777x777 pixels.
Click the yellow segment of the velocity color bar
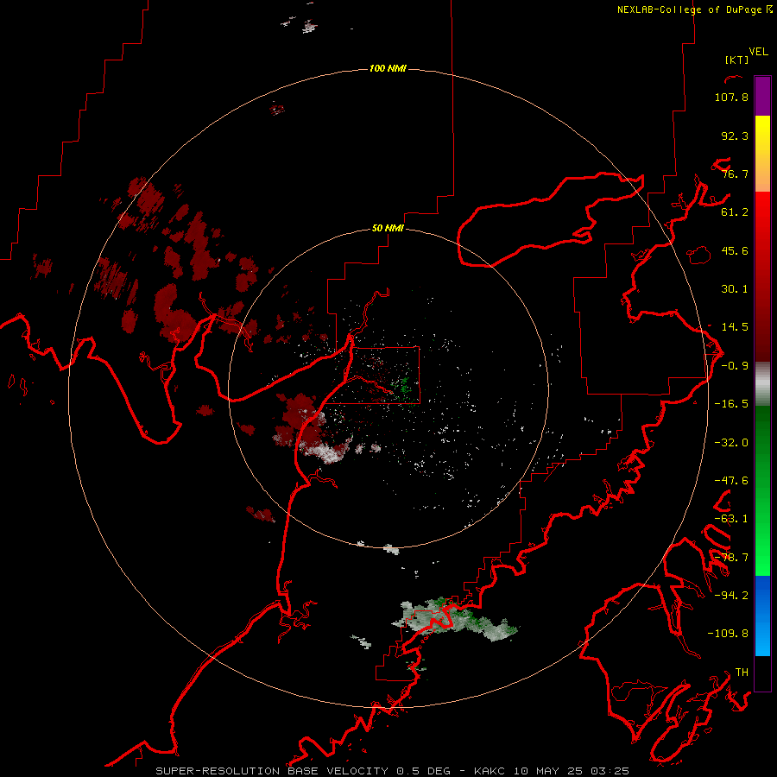(x=762, y=136)
